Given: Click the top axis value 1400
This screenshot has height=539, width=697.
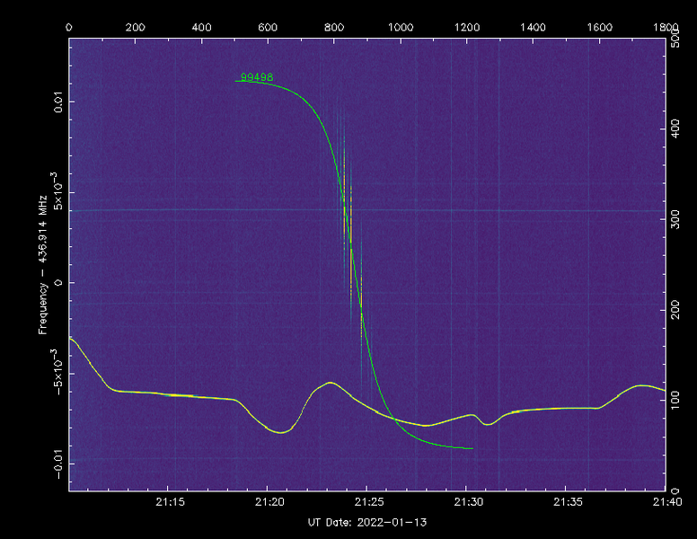Looking at the screenshot, I should (x=533, y=28).
